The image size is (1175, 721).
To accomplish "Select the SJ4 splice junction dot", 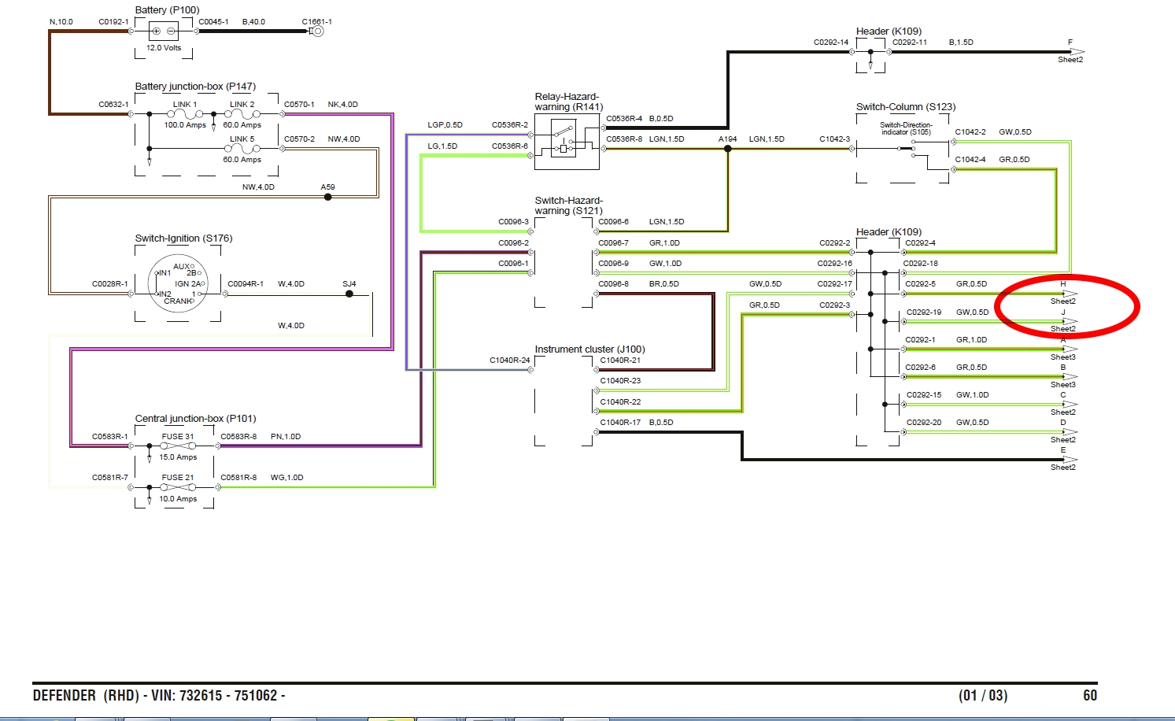I will pyautogui.click(x=349, y=294).
